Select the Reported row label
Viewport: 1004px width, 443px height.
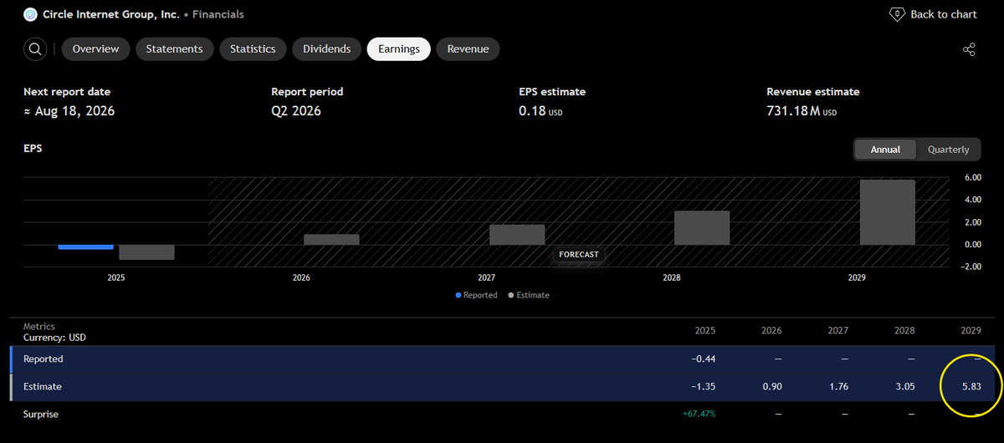click(x=44, y=359)
